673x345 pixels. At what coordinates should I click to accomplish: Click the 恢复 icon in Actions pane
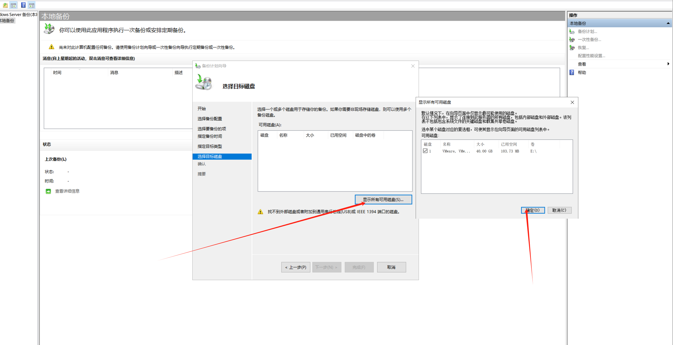(572, 48)
